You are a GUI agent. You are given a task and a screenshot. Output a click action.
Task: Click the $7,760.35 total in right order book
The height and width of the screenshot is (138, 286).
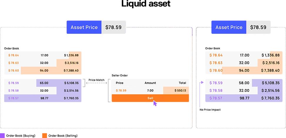(270, 98)
